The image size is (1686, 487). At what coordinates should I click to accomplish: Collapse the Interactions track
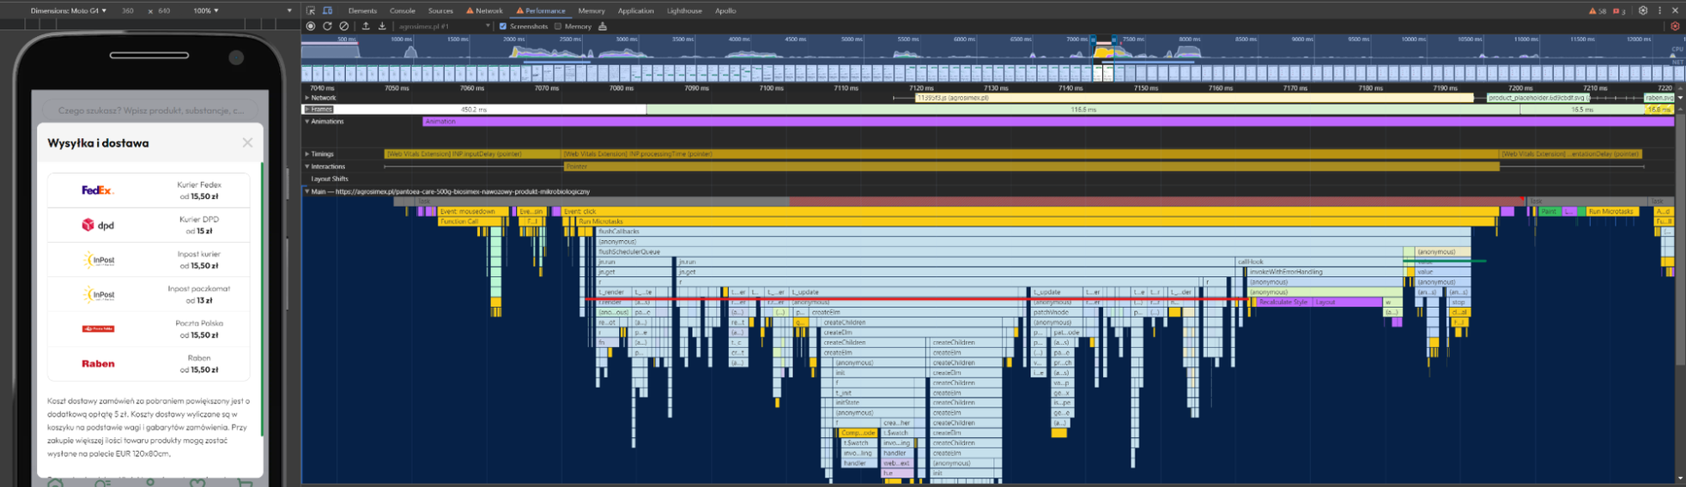coord(307,166)
